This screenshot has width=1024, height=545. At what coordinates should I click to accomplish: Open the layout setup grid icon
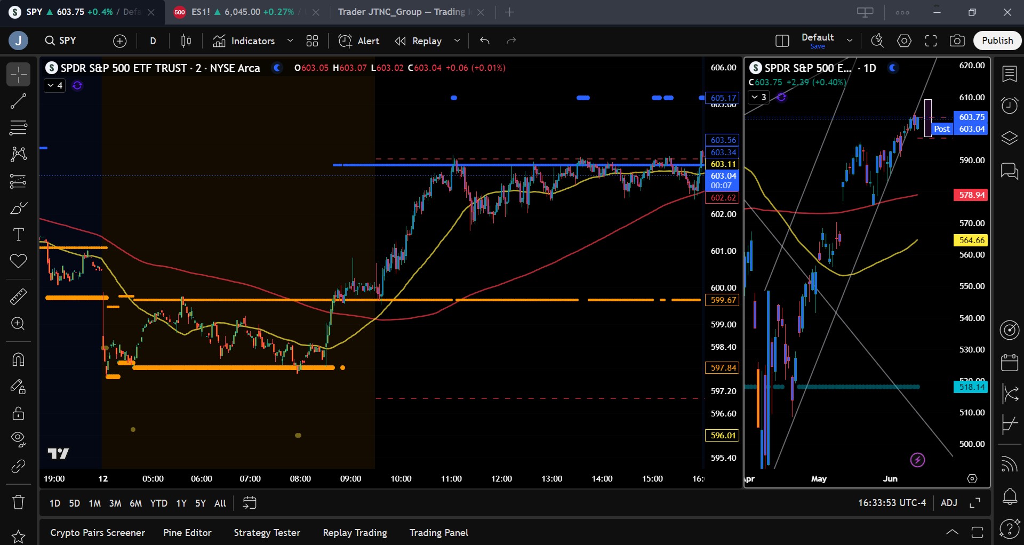point(782,41)
